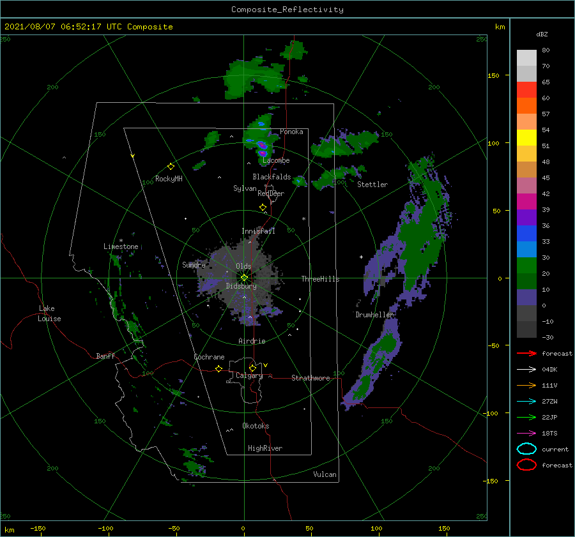Screen dimensions: 575x537
Task: Click the white 04DK arrow icon
Action: [526, 369]
